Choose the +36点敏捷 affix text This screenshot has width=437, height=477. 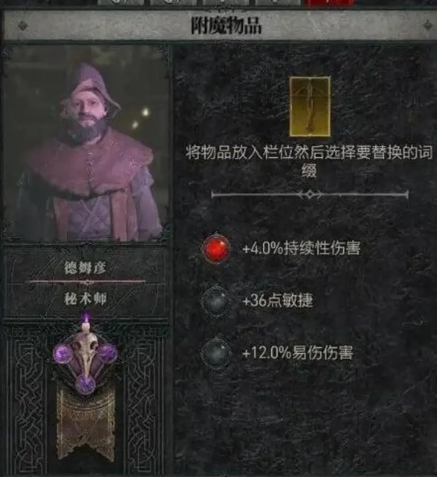tap(277, 301)
